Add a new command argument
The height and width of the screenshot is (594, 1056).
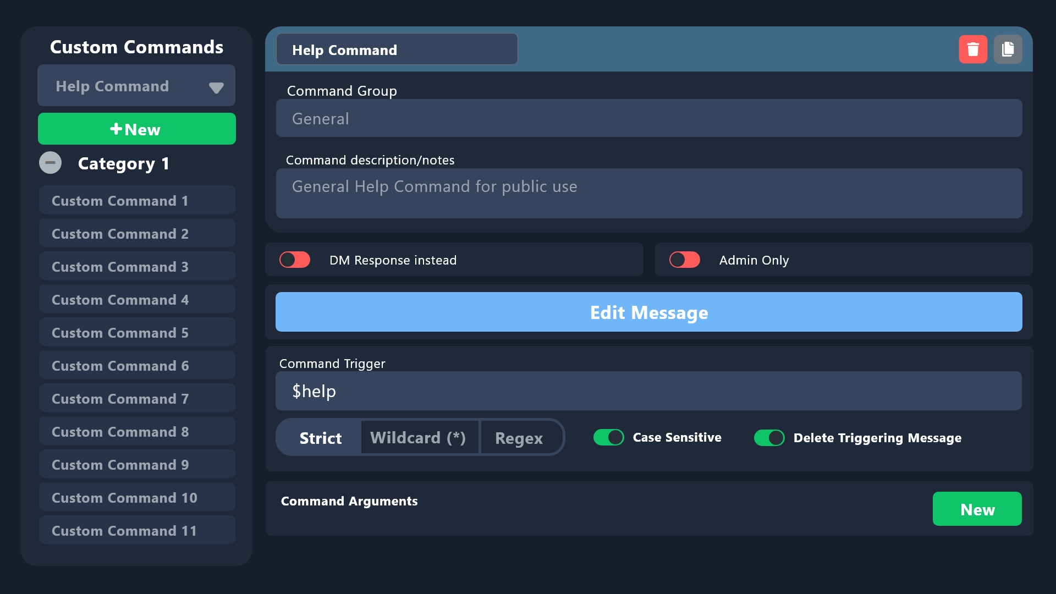[x=977, y=509]
